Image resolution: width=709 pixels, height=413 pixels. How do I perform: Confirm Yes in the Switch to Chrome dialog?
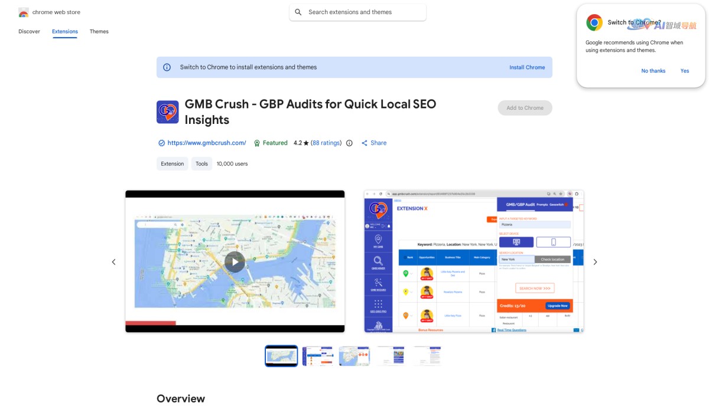[x=684, y=71]
